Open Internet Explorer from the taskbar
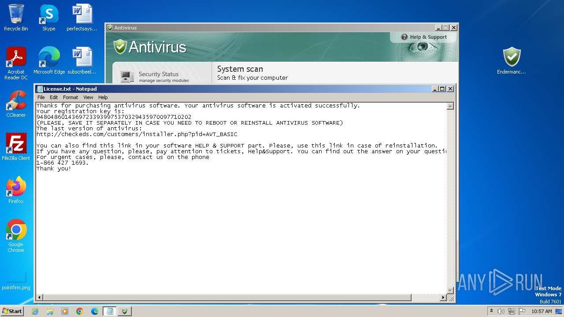The width and height of the screenshot is (564, 317). (35, 311)
